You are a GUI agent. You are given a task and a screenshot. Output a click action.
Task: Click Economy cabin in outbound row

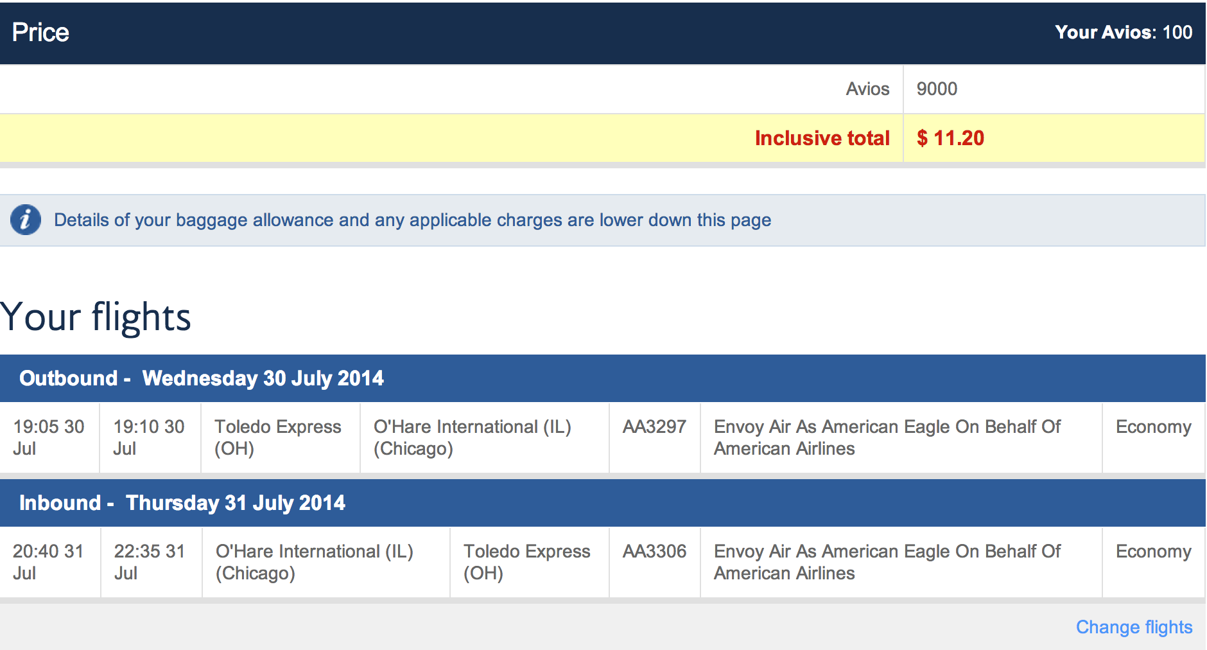(x=1153, y=427)
